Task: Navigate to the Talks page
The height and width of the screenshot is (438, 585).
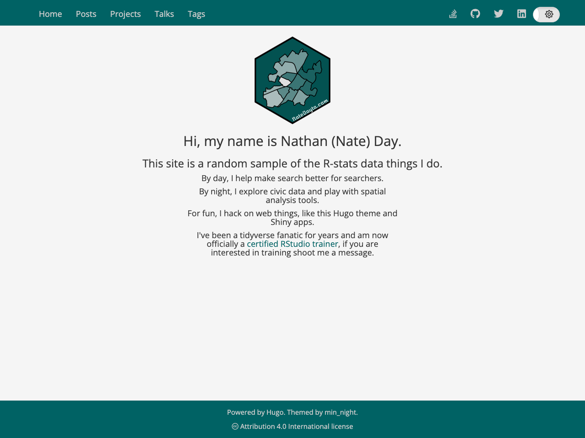Action: click(x=164, y=14)
